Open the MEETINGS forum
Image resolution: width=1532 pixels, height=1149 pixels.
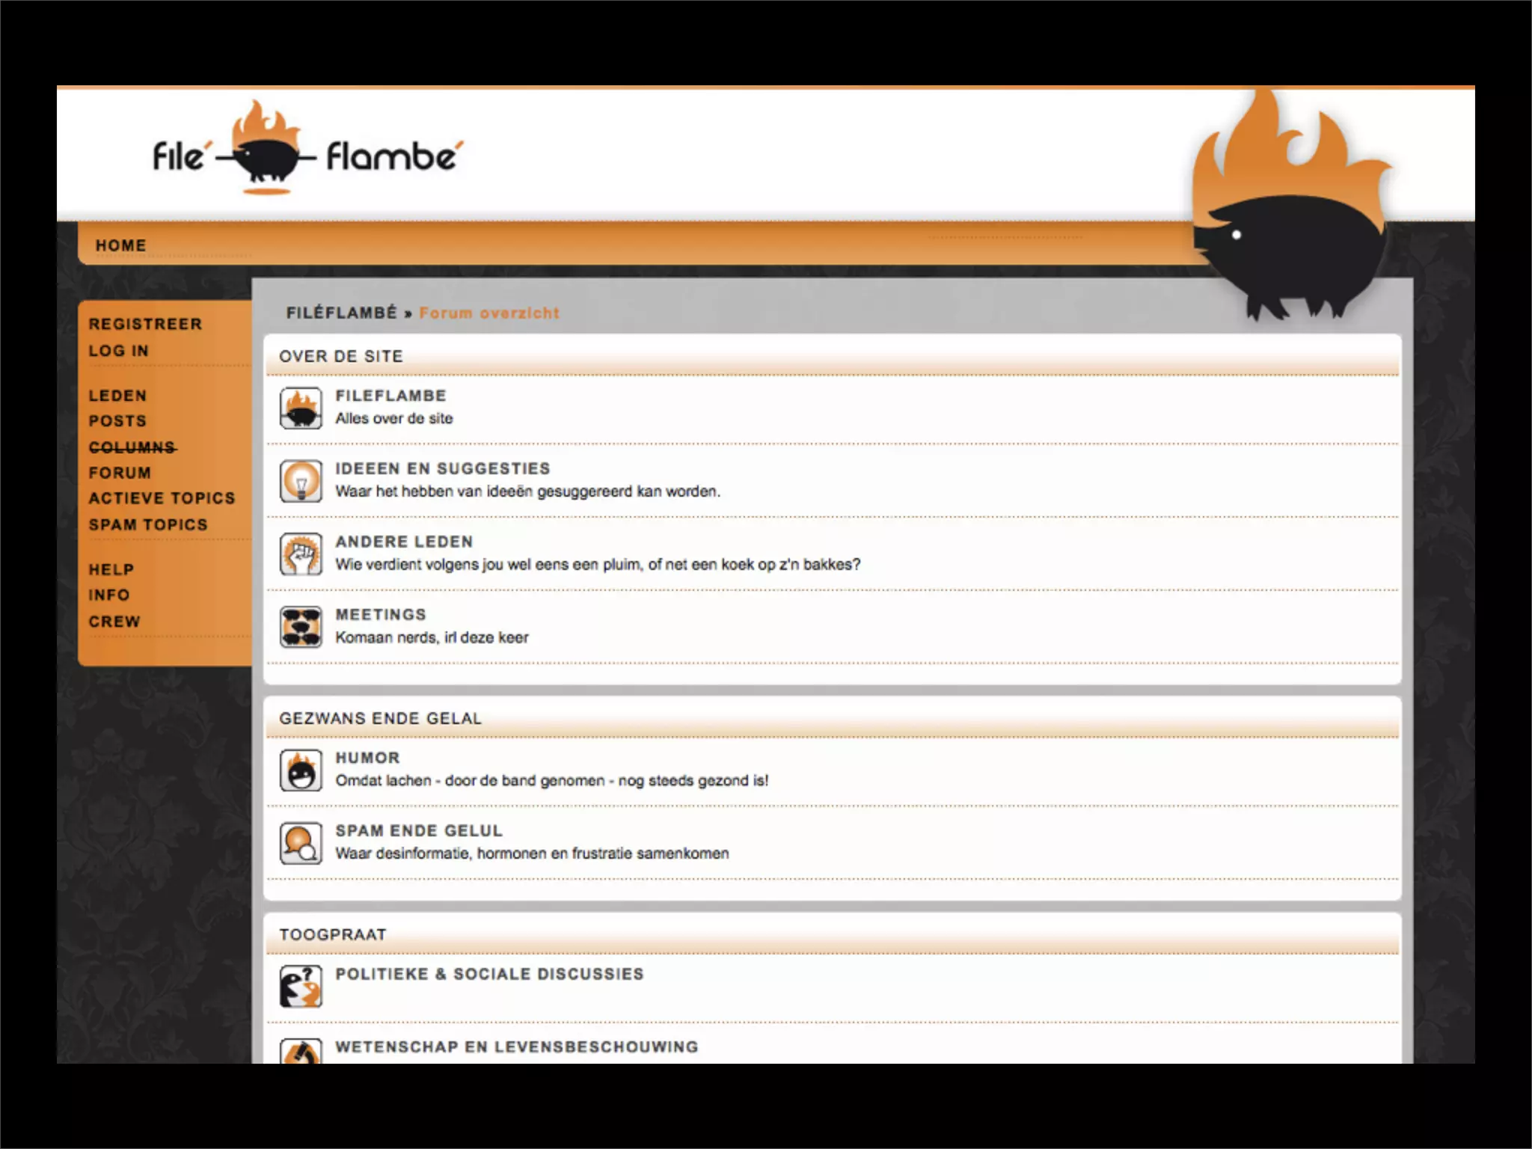click(381, 614)
